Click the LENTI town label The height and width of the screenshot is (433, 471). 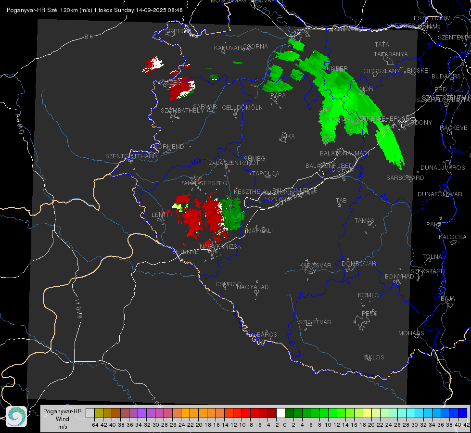pyautogui.click(x=160, y=215)
